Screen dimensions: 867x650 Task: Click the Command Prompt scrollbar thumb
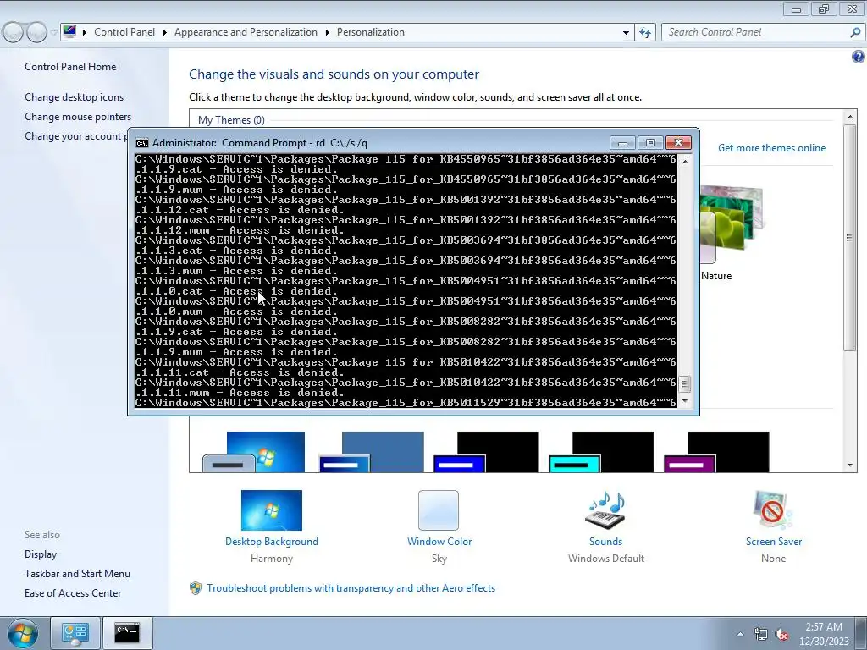pyautogui.click(x=685, y=383)
